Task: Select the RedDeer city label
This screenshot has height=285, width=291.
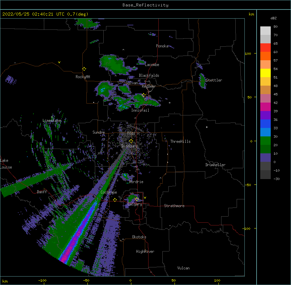Action: click(149, 86)
